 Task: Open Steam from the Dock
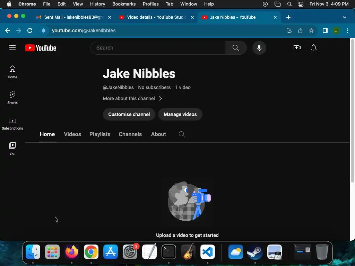tap(255, 252)
